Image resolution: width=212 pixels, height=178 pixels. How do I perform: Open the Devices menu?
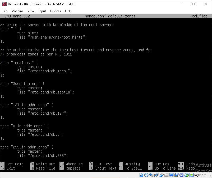point(56,11)
